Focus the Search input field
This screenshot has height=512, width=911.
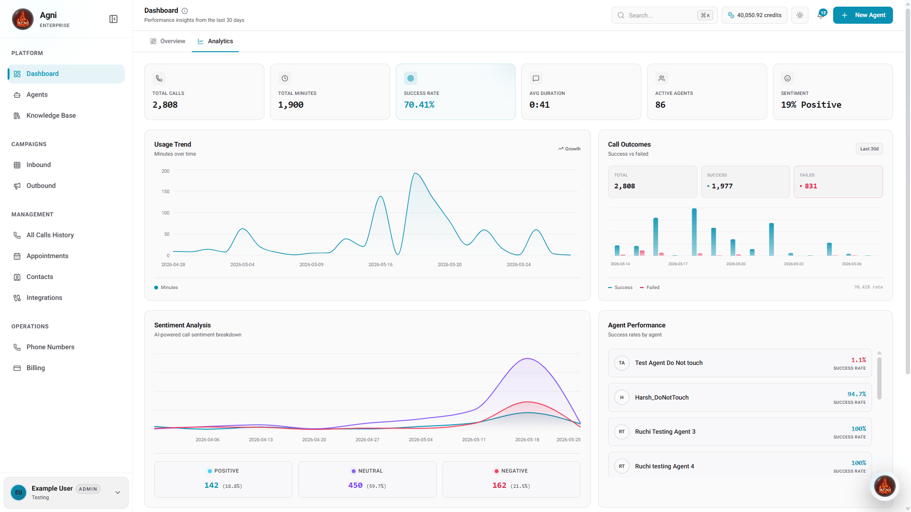click(x=665, y=15)
